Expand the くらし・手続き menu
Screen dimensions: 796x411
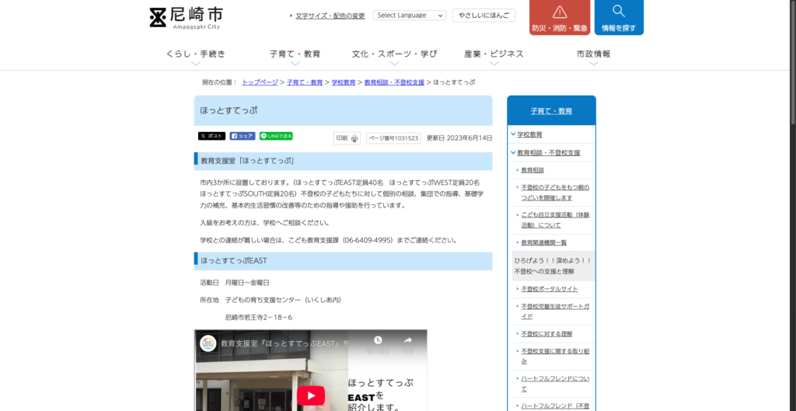(x=196, y=57)
